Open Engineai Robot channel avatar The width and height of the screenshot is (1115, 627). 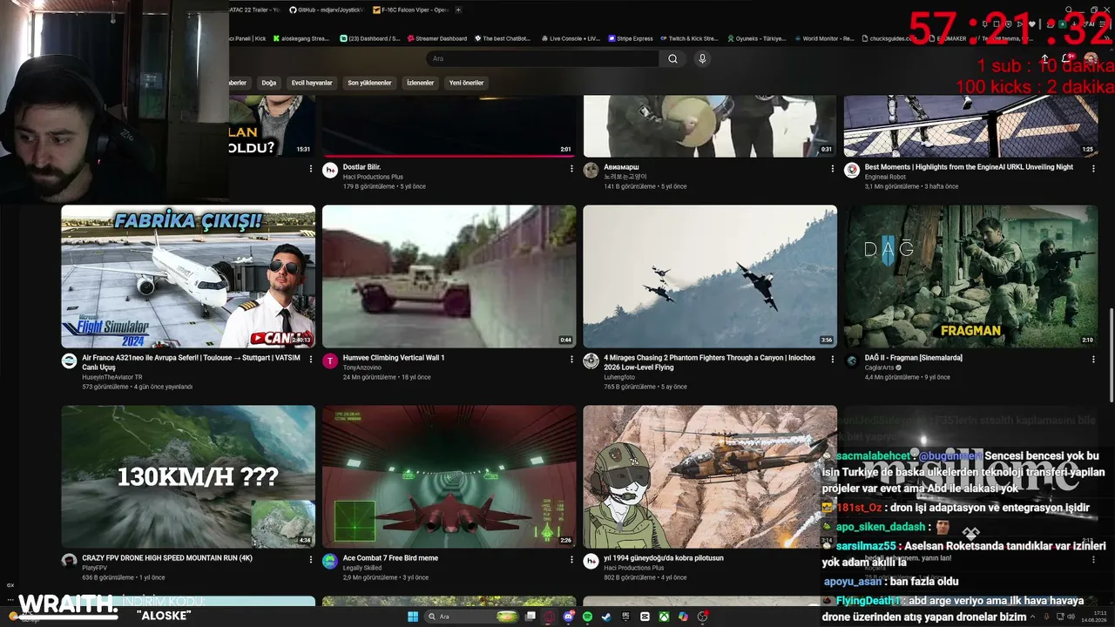(x=851, y=171)
